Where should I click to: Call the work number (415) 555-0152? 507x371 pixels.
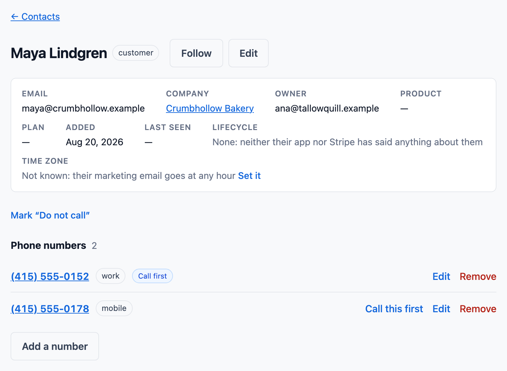click(x=50, y=276)
